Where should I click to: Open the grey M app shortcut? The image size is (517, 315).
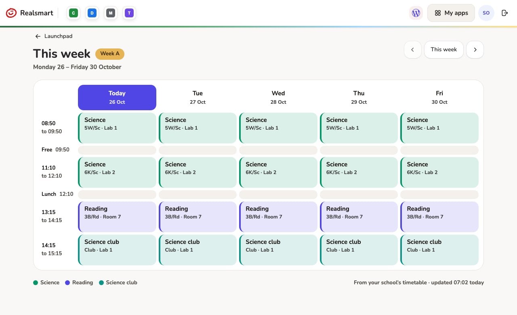(x=110, y=13)
